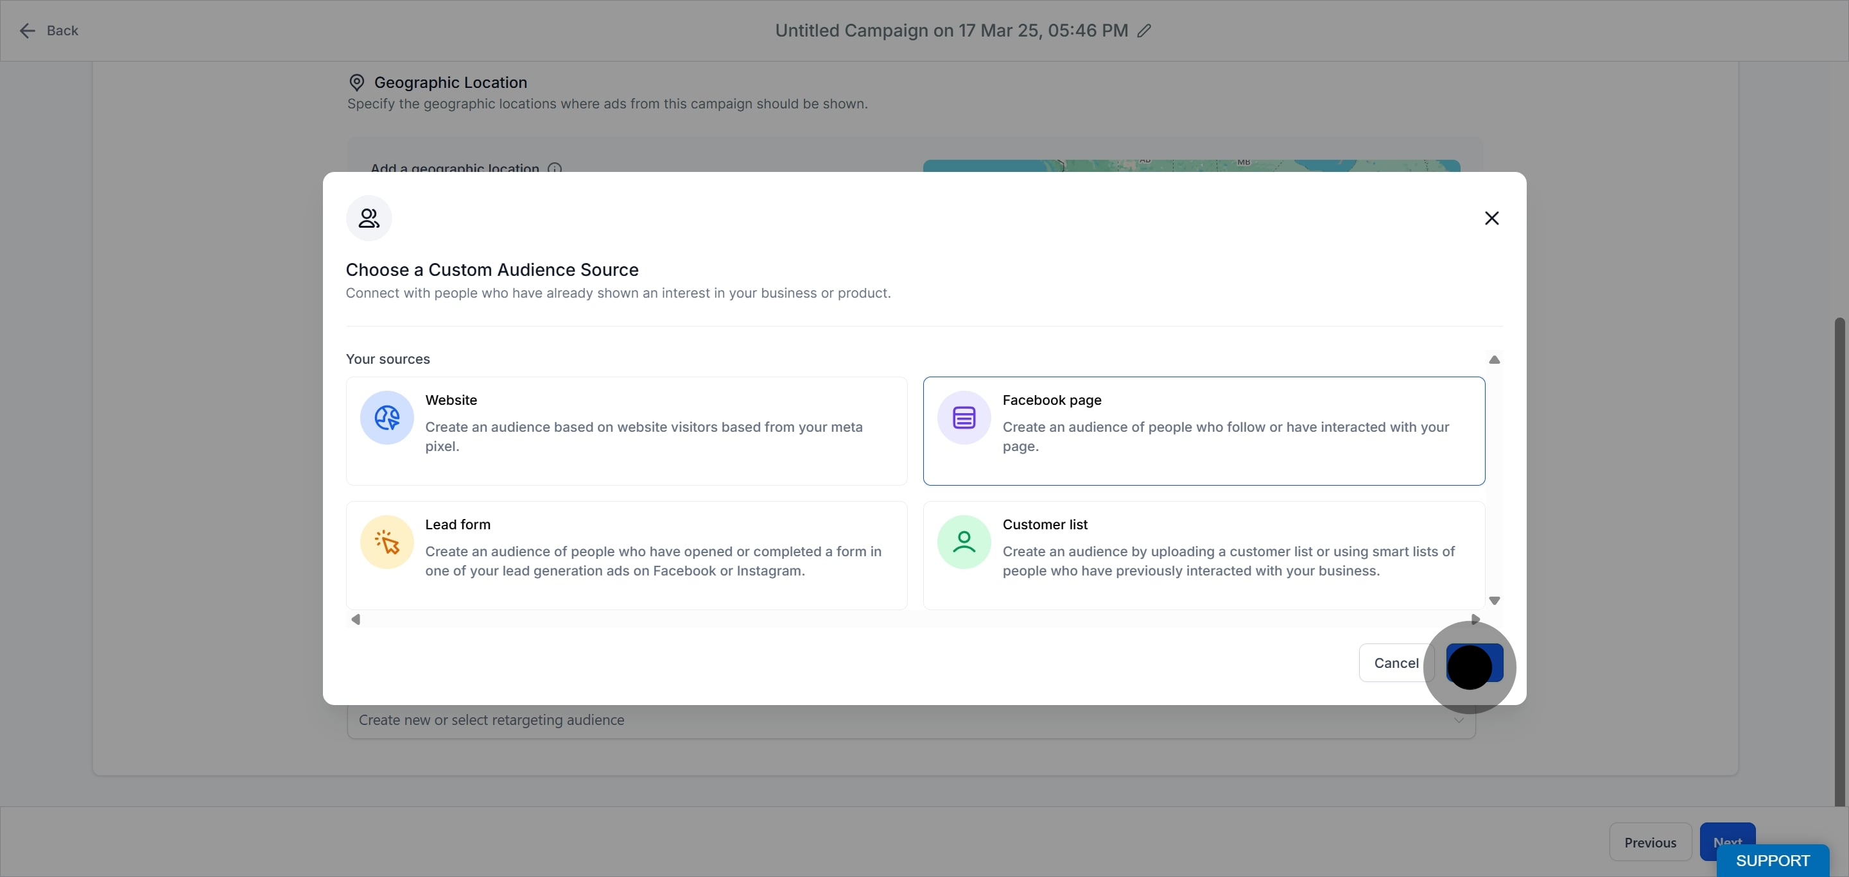Viewport: 1849px width, 877px height.
Task: Open the retargeting audience dropdown
Action: coord(910,720)
